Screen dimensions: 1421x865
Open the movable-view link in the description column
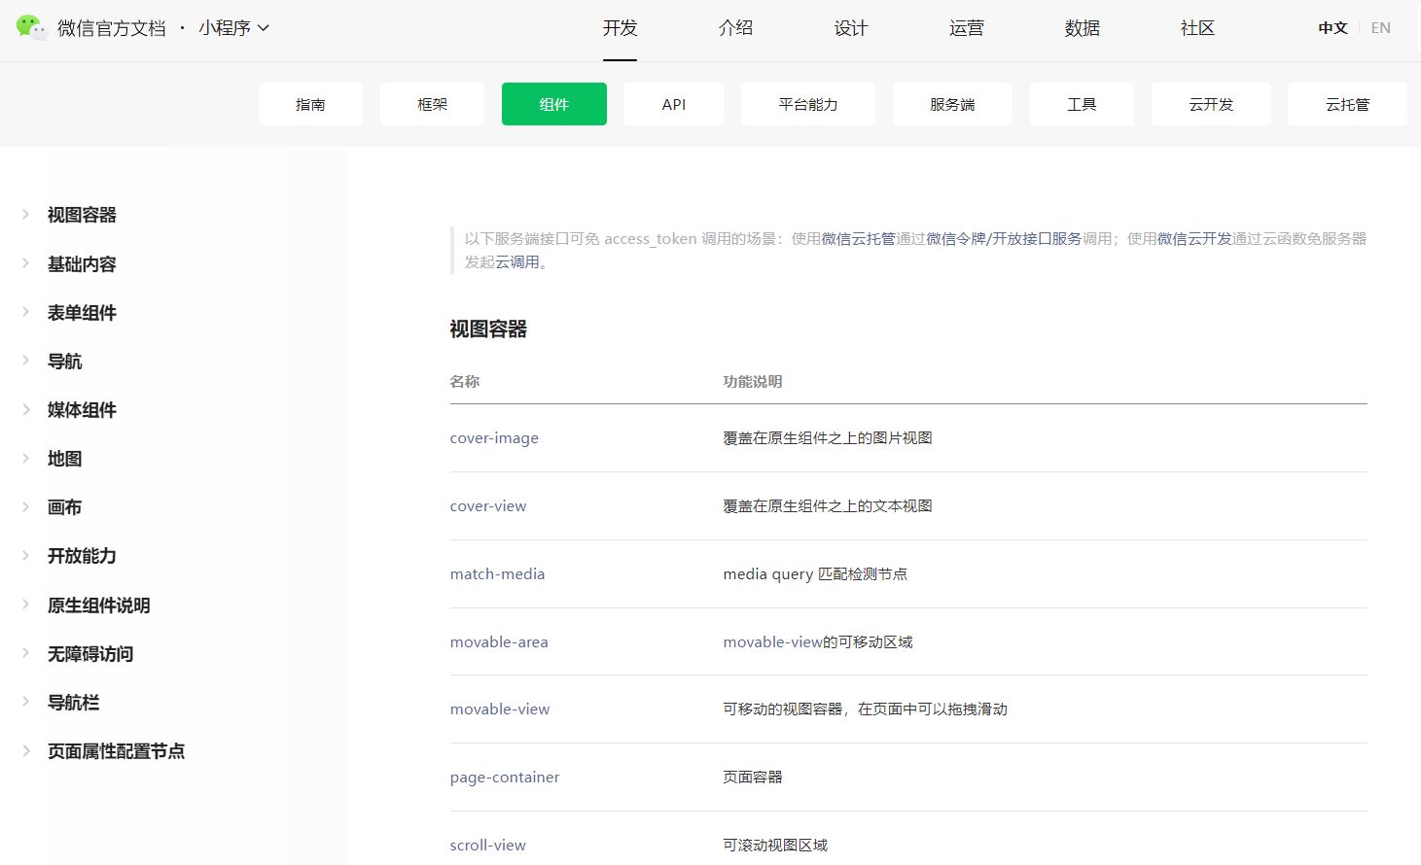coord(773,641)
